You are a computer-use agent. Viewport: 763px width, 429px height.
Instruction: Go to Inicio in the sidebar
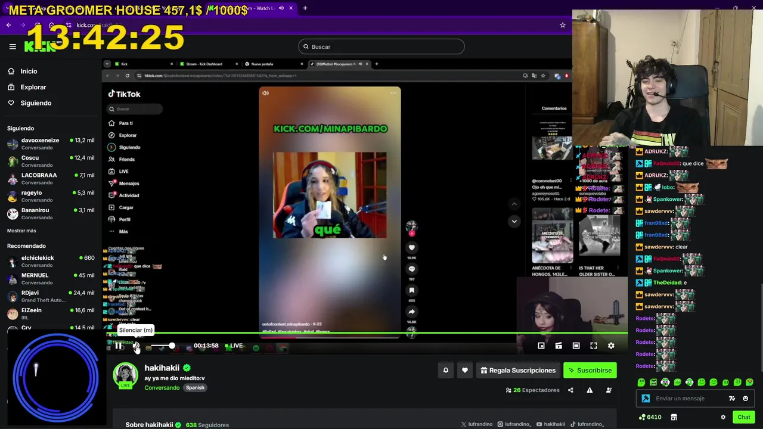pos(29,71)
